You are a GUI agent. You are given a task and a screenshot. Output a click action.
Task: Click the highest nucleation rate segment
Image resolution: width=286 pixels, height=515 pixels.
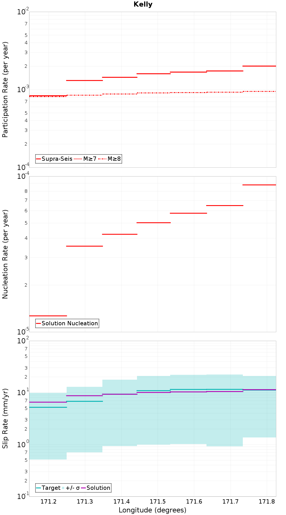[259, 185]
